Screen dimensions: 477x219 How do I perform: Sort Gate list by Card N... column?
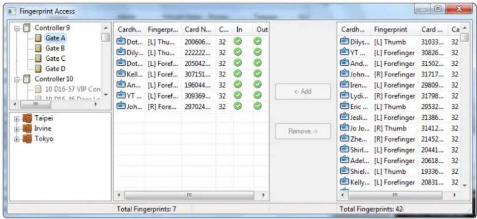199,29
